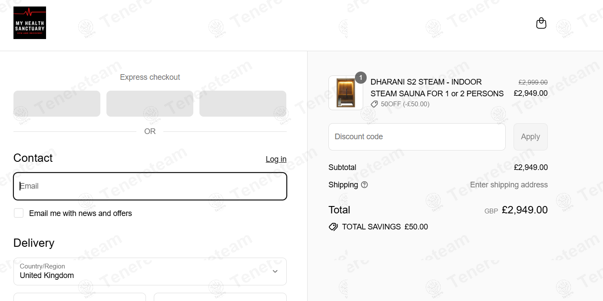Click the first delivery name field
Screen dimensions: 603x301
pyautogui.click(x=80, y=297)
